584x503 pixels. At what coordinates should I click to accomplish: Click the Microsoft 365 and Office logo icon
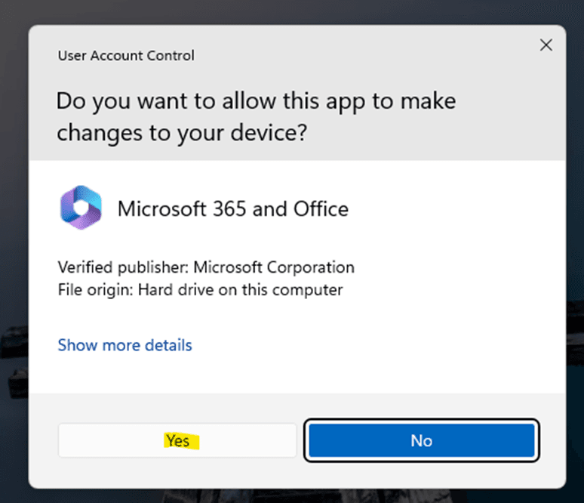81,208
